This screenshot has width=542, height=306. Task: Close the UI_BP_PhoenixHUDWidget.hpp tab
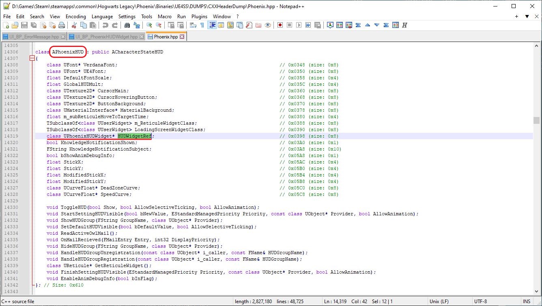pos(142,37)
